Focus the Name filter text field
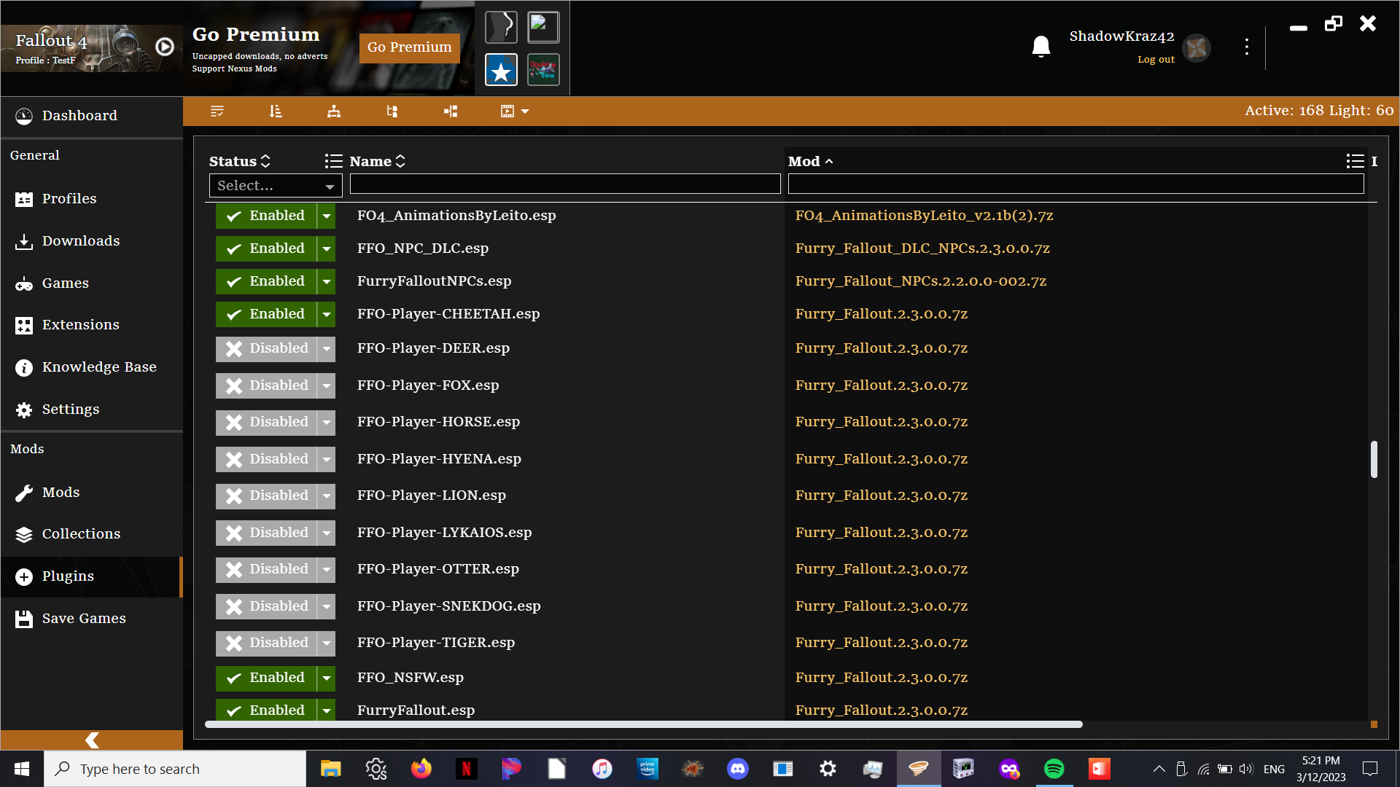 click(x=565, y=184)
